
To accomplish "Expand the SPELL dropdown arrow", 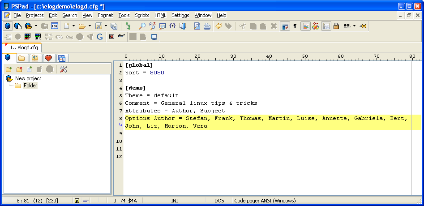I will (355, 26).
